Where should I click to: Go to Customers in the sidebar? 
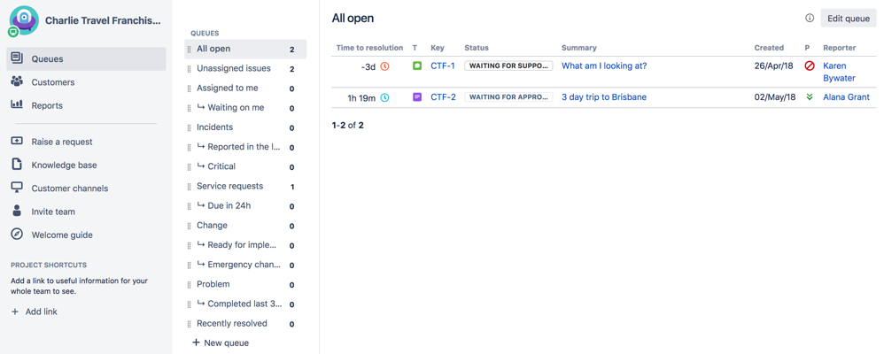point(52,82)
